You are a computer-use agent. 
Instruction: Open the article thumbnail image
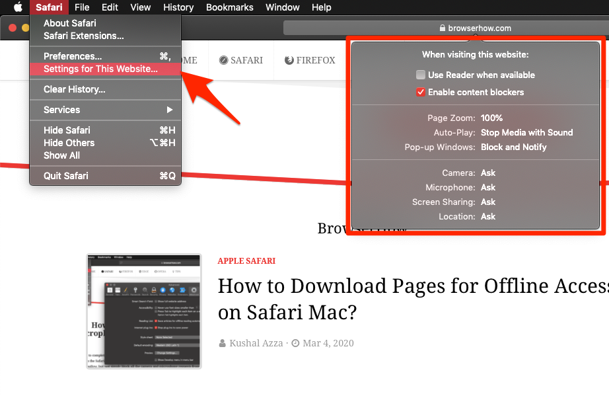tap(144, 311)
